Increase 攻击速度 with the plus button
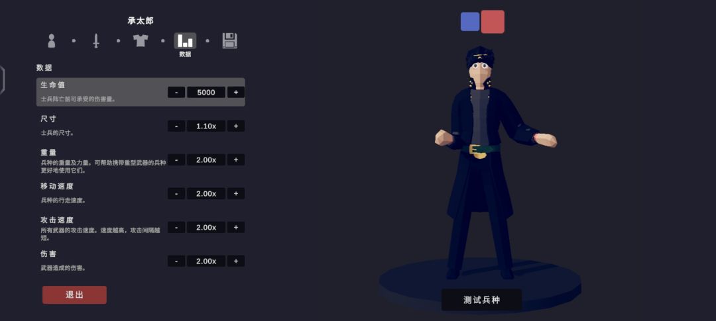The width and height of the screenshot is (716, 321). 235,227
